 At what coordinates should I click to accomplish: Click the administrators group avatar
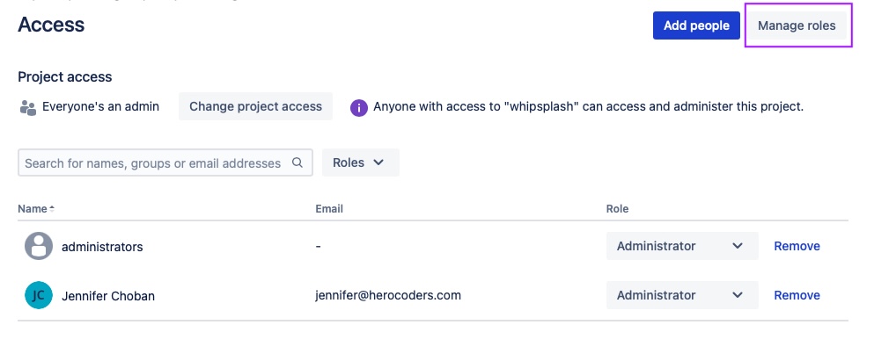[38, 246]
